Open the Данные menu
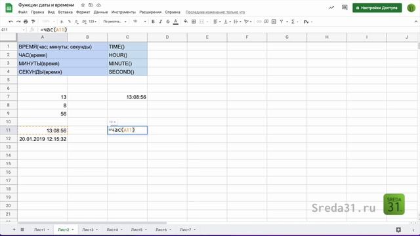Image resolution: width=420 pixels, height=236 pixels. [100, 12]
